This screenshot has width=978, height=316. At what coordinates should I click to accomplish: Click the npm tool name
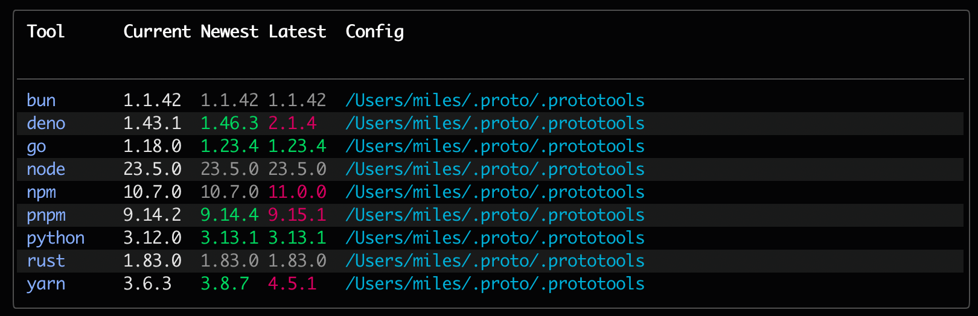pos(41,192)
